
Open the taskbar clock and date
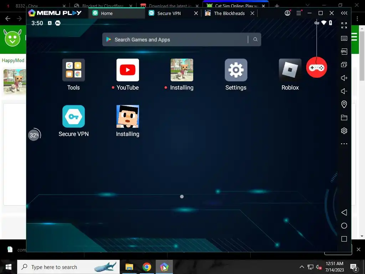tap(334, 267)
